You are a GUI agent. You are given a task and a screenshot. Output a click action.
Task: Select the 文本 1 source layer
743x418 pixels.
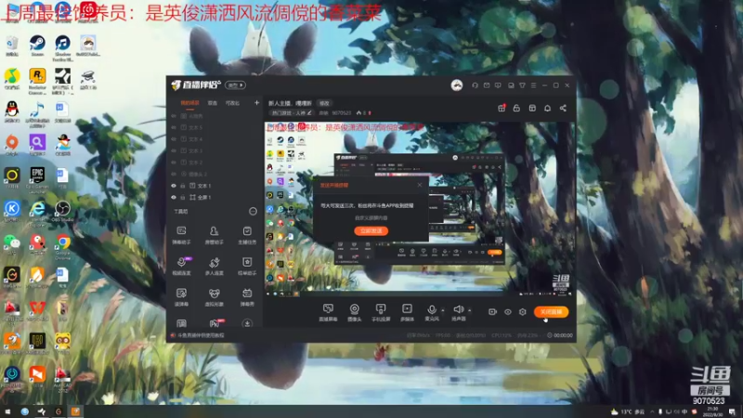tap(215, 186)
